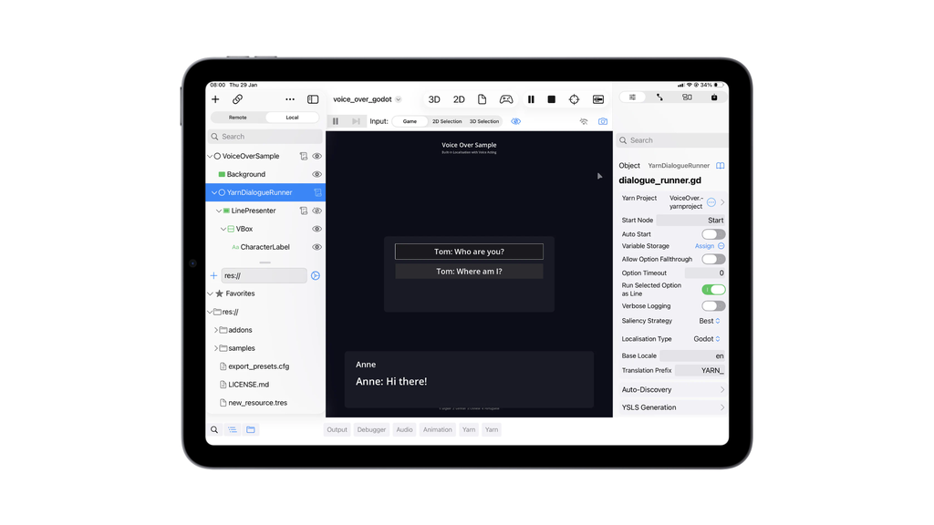Take a screenshot with the camera icon
The image size is (934, 525).
pyautogui.click(x=602, y=121)
